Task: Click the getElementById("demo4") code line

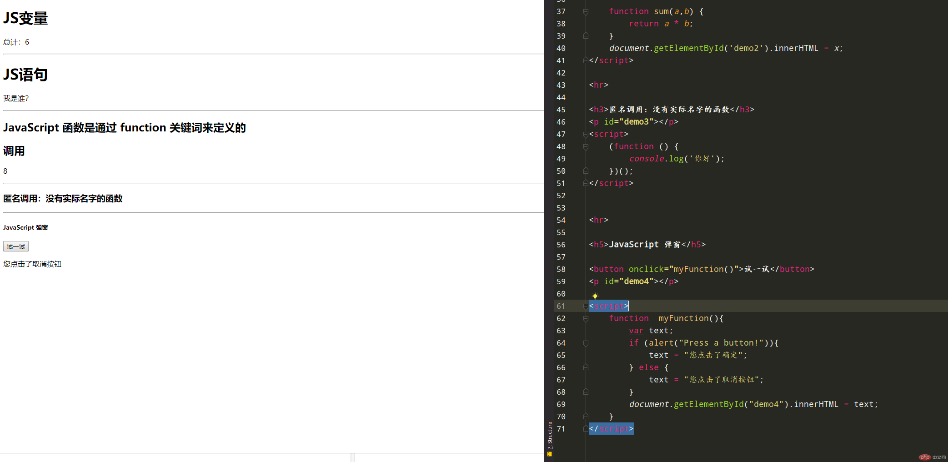Action: click(x=753, y=404)
